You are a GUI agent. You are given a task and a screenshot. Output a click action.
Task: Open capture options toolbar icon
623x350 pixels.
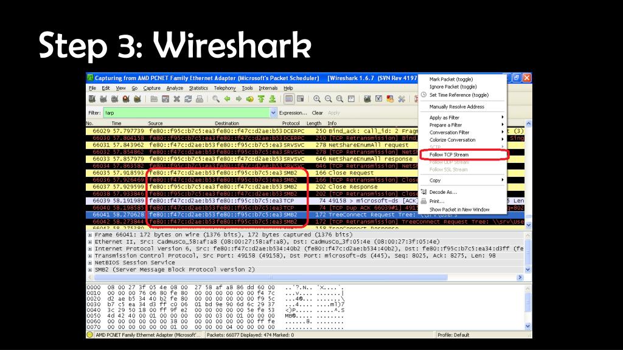coord(103,99)
